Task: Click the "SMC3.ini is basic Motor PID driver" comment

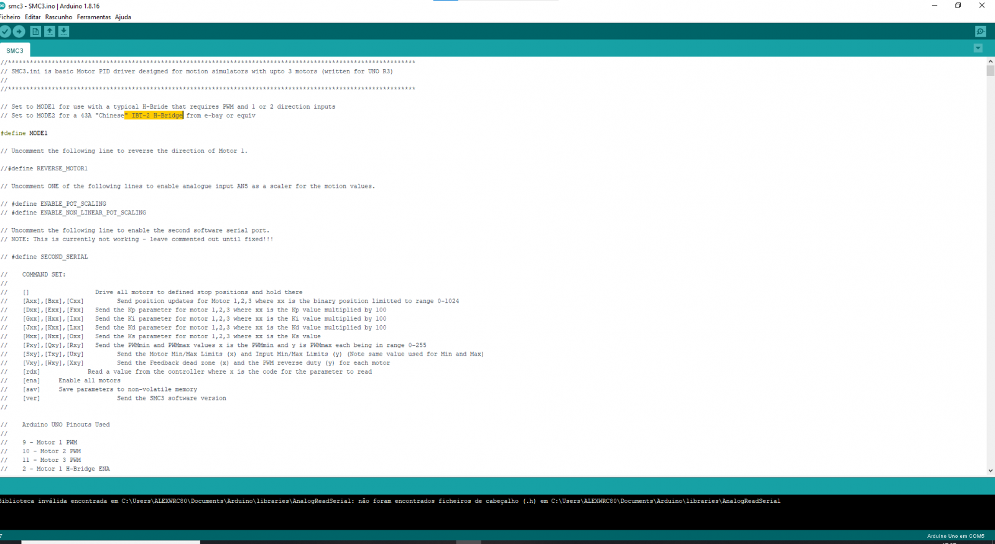Action: (x=197, y=71)
